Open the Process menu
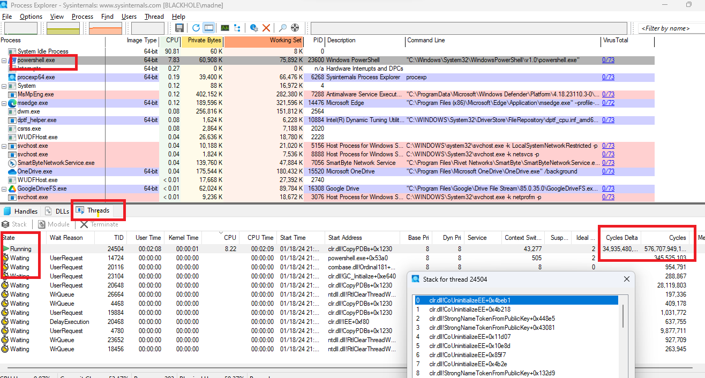 pos(82,17)
